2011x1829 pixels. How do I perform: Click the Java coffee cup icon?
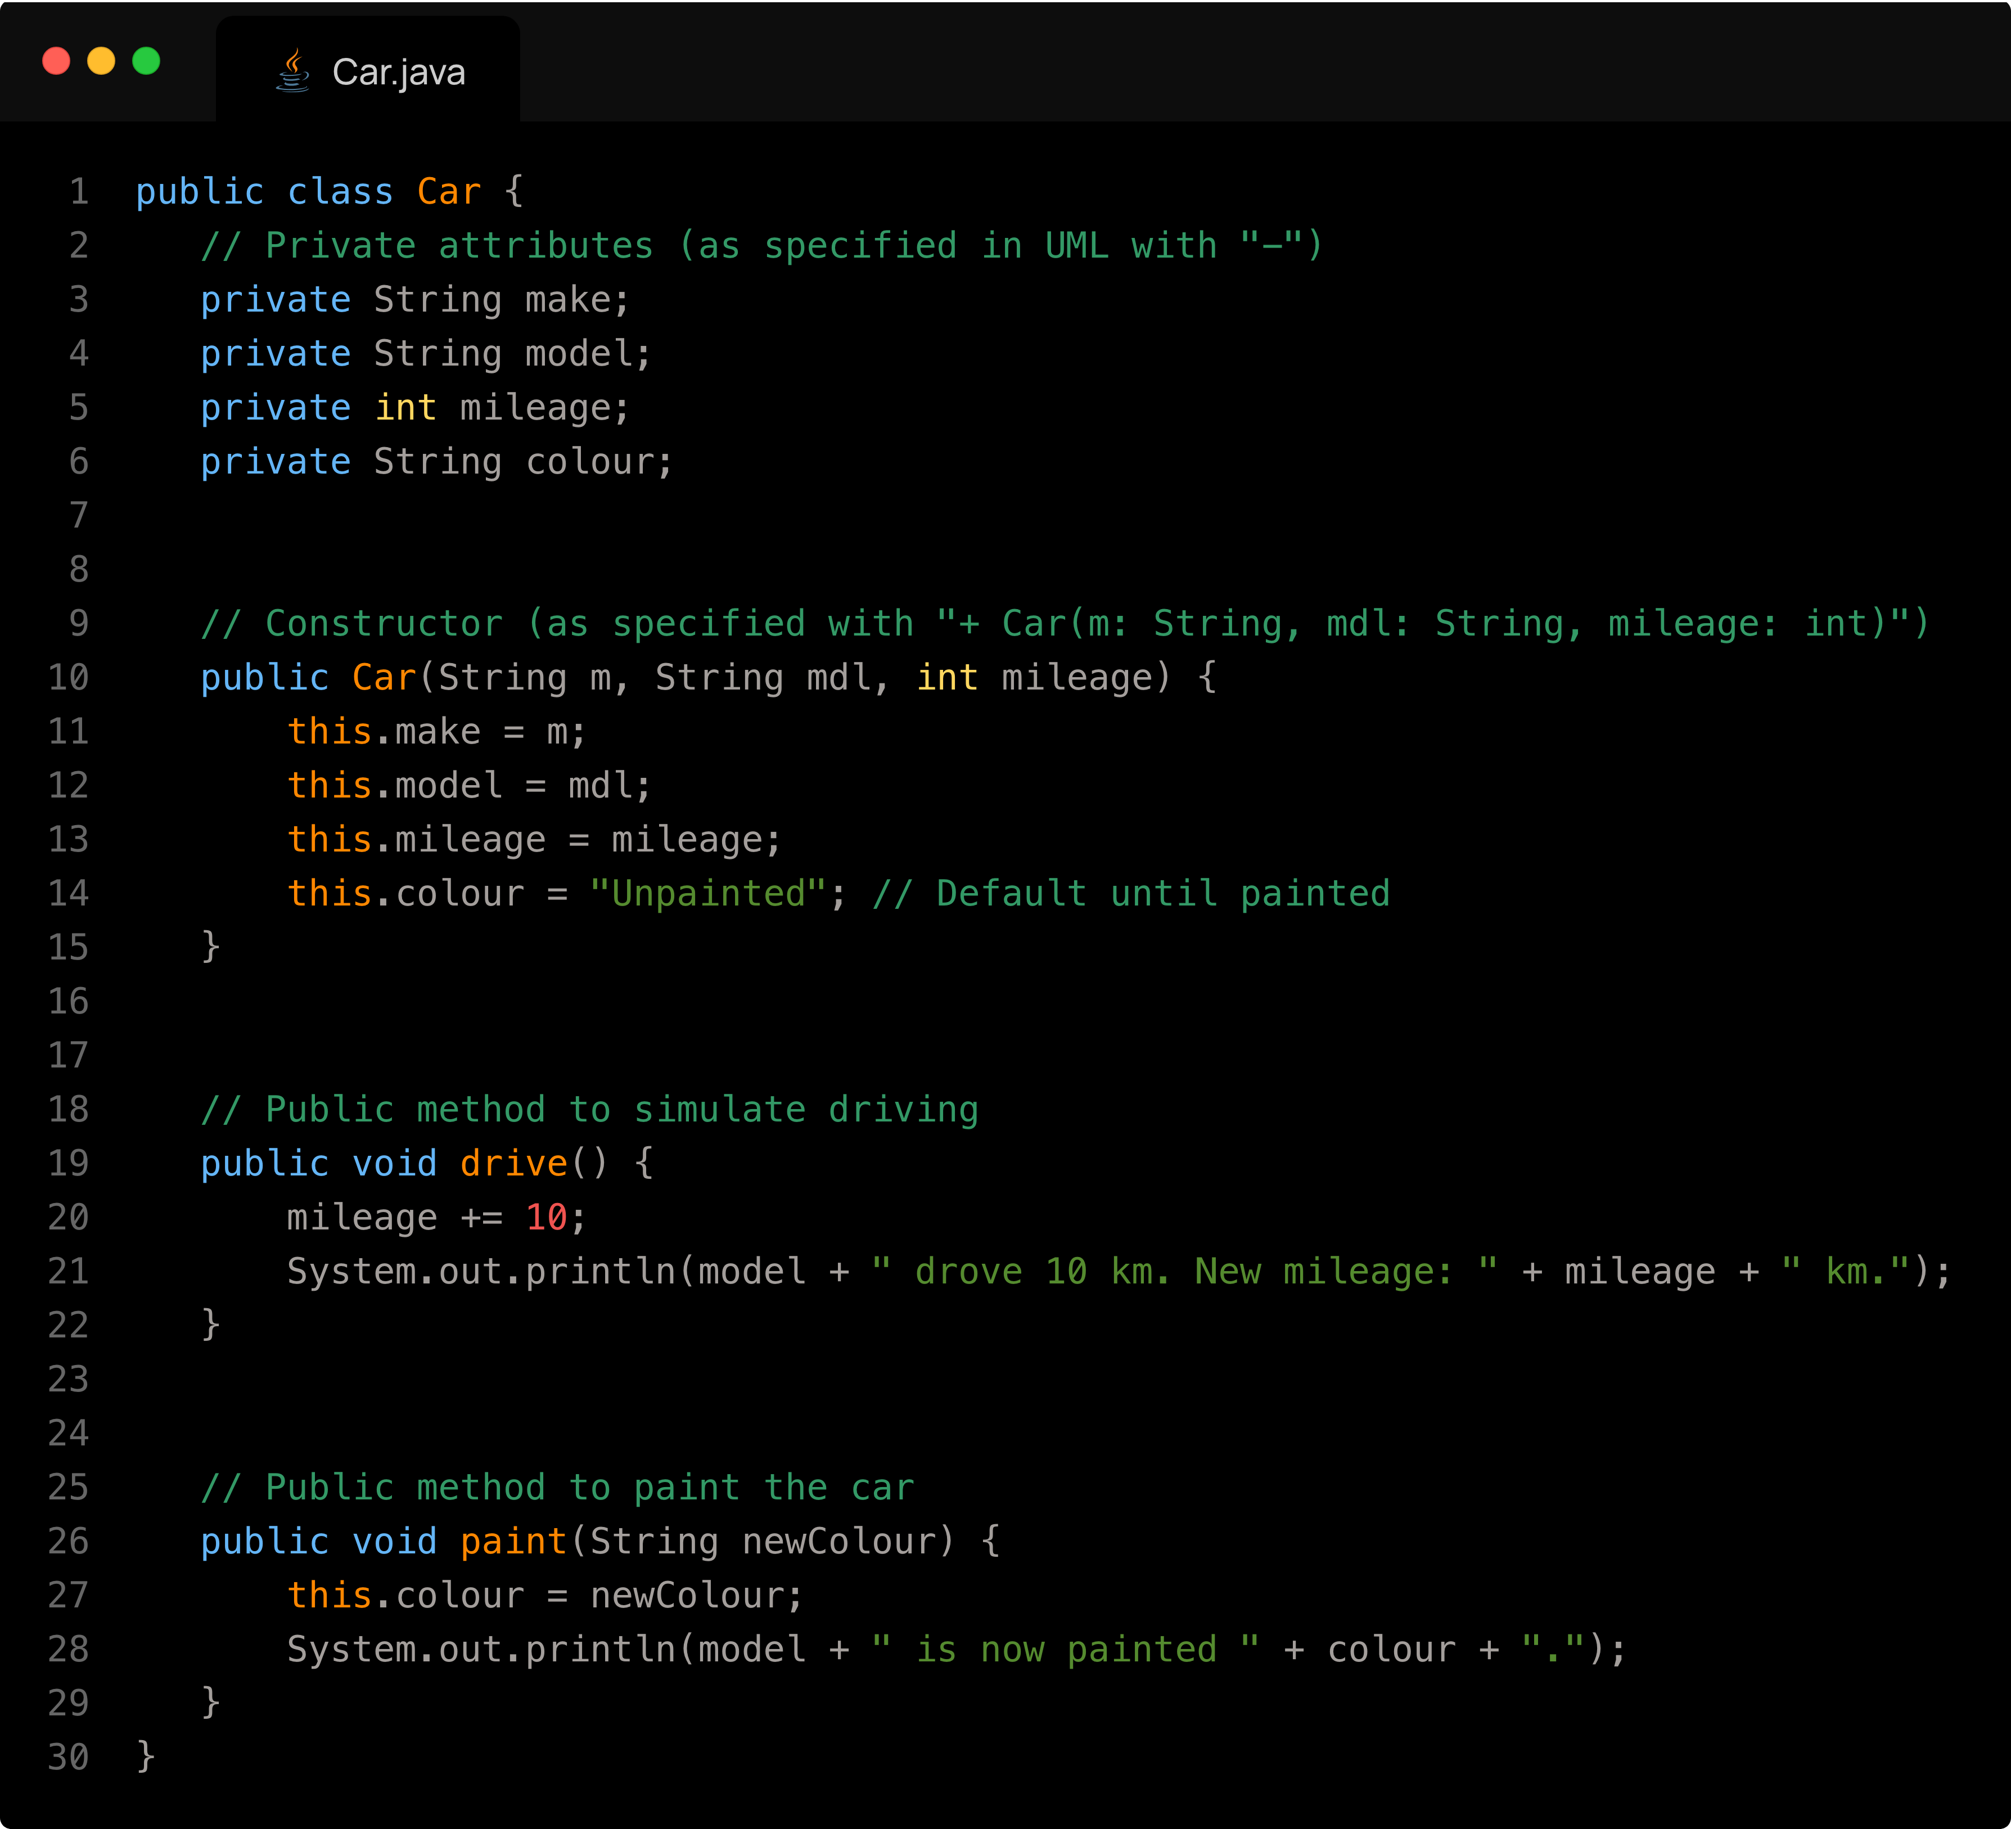[x=292, y=72]
